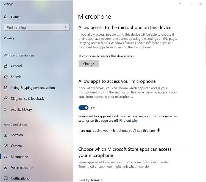Viewport: 206px width, 182px height.
Task: Go to Speech settings
Action: tap(16, 77)
